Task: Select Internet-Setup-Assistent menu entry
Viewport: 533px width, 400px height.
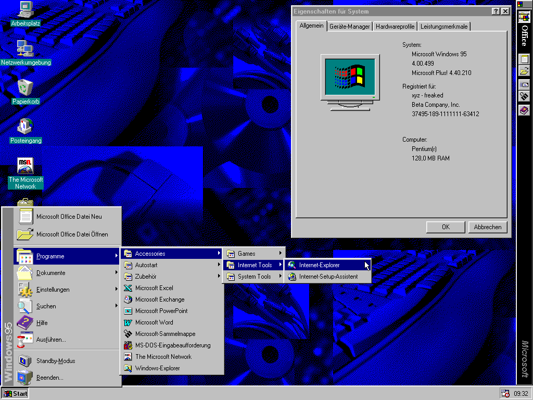Action: pos(328,277)
